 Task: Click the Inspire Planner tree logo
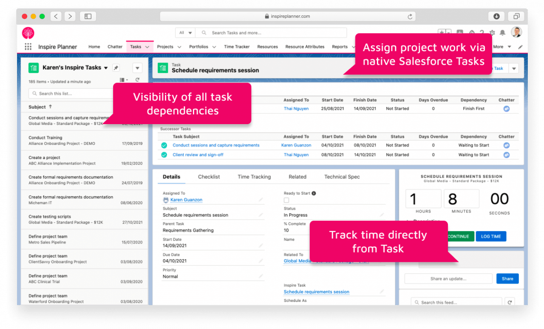pyautogui.click(x=28, y=33)
